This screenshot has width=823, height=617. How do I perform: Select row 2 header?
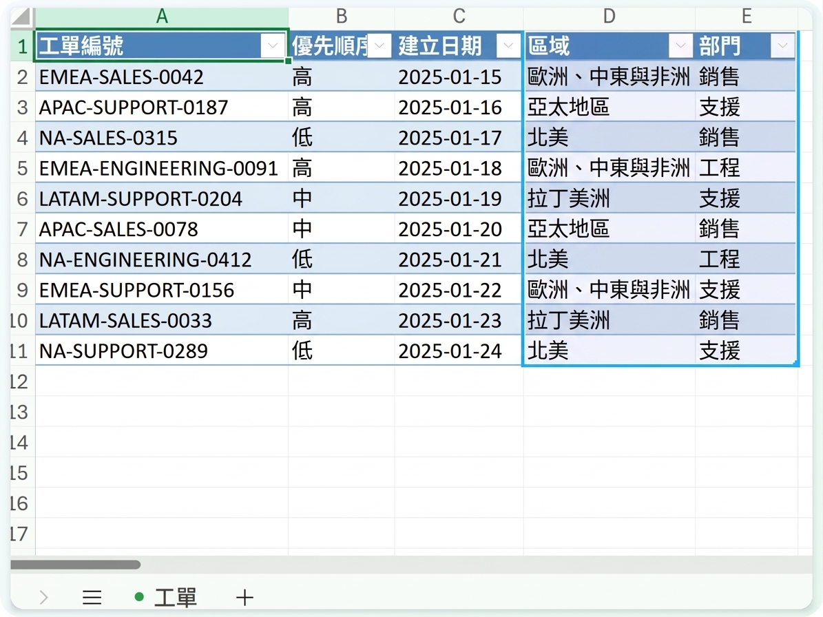22,76
